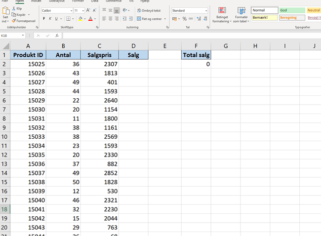Toggle Ombryd tekst (wrap text)

148,10
